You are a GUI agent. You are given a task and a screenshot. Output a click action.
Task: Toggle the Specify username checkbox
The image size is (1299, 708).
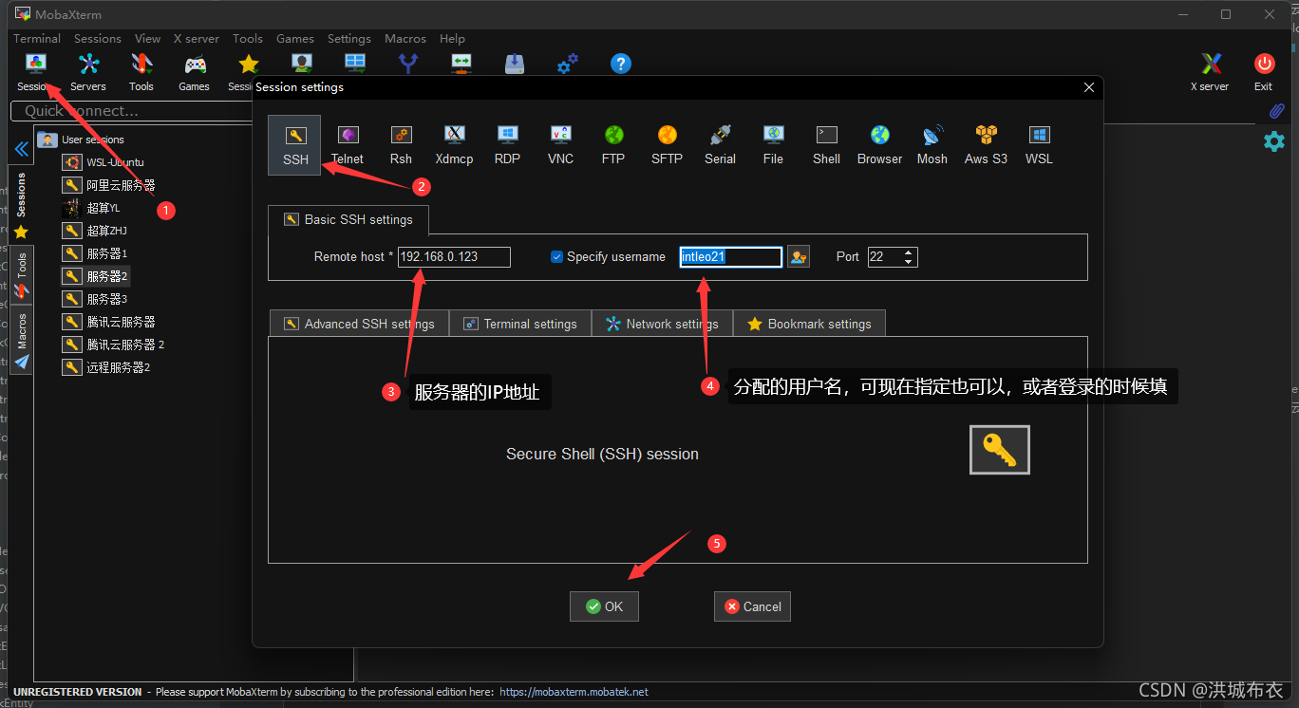pyautogui.click(x=557, y=257)
